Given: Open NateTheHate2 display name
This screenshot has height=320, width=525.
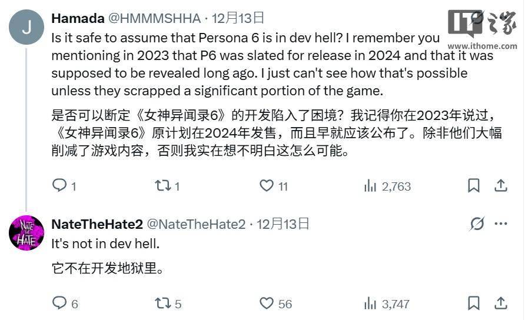Looking at the screenshot, I should click(97, 224).
